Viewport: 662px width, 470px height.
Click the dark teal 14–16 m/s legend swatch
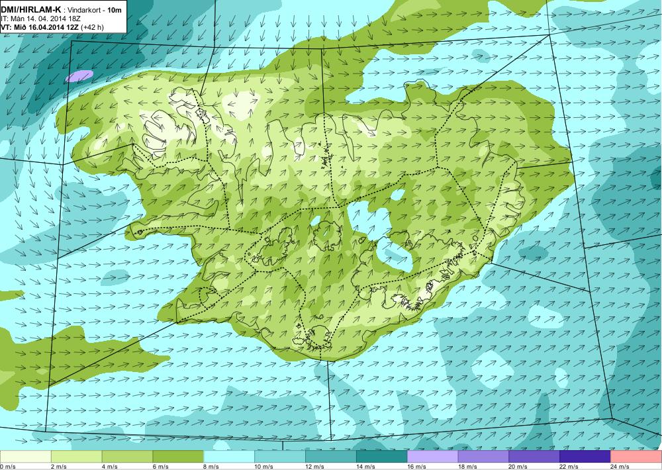click(382, 457)
